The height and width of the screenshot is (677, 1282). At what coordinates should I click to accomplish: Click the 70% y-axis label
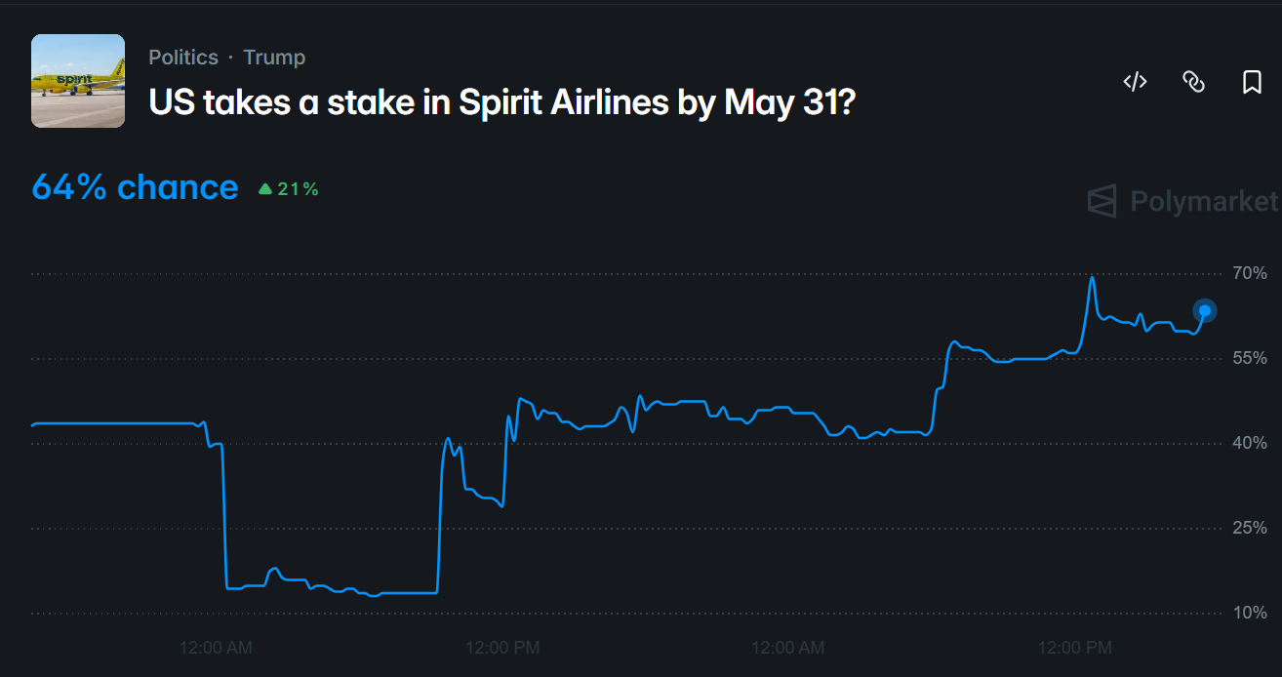(1250, 273)
